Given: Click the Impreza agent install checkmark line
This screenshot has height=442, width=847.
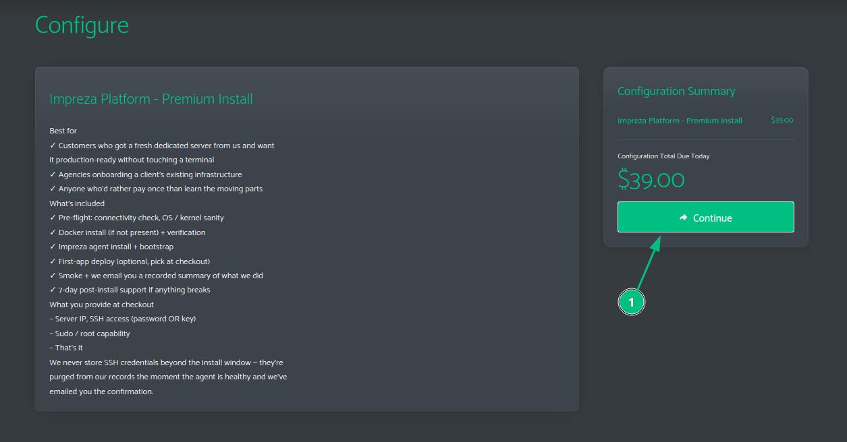Looking at the screenshot, I should coord(111,247).
